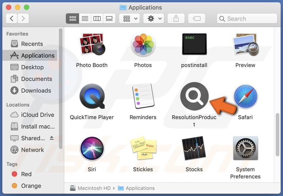Open the Photos app icon

tap(143, 44)
